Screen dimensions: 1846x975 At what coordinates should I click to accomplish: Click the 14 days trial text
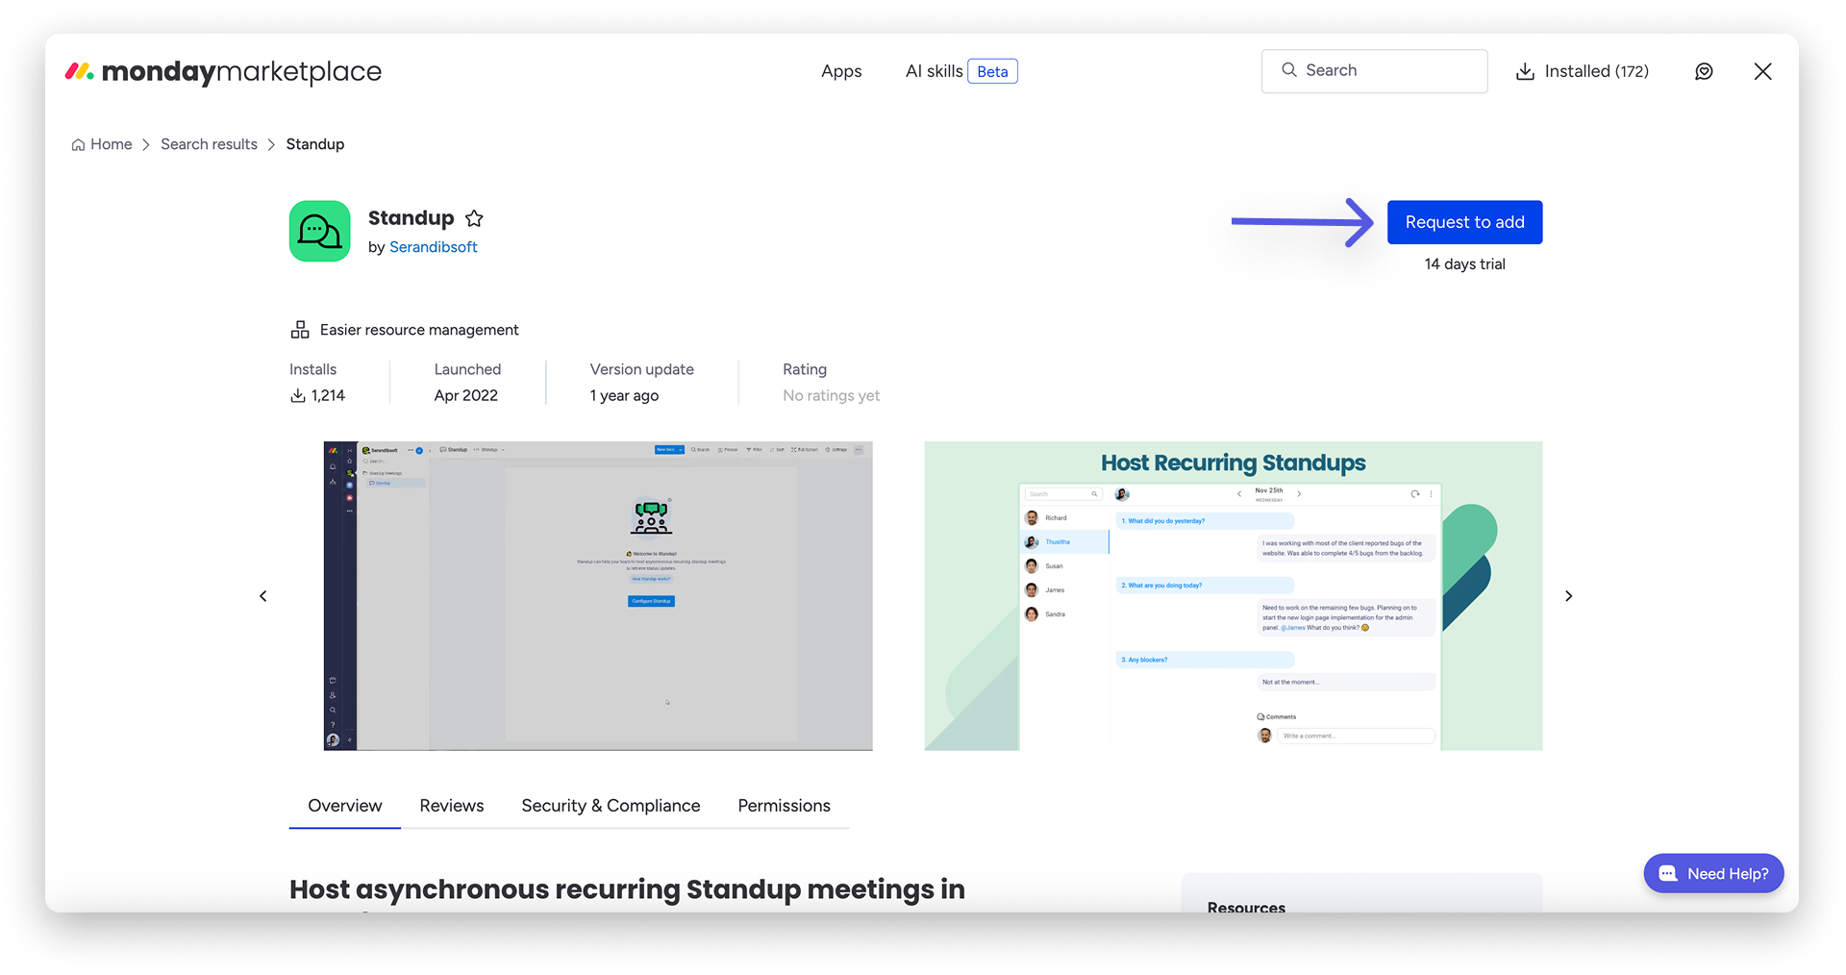click(x=1465, y=264)
